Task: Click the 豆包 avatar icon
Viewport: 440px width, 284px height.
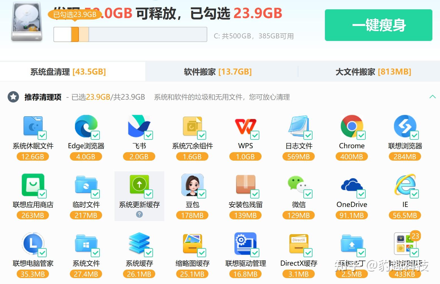Action: tap(193, 185)
